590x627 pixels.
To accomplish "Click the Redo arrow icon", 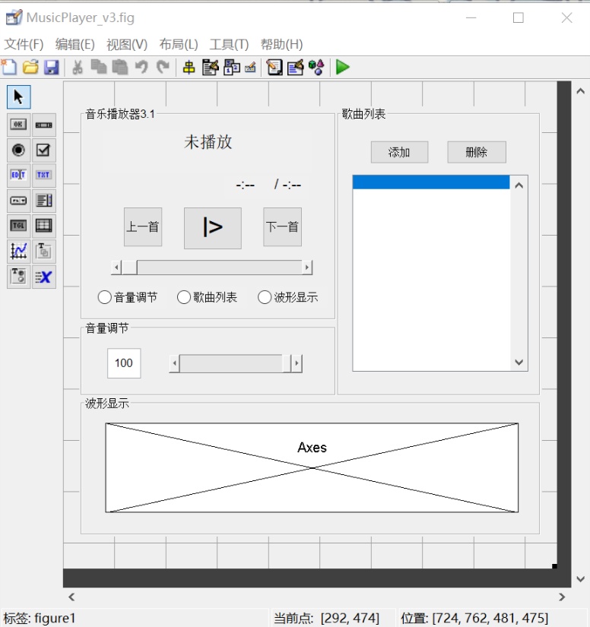I will click(x=163, y=67).
